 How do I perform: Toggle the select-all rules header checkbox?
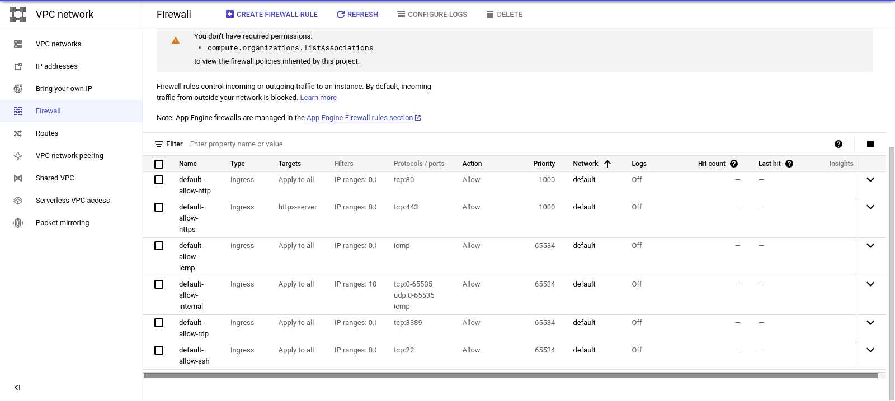(159, 164)
